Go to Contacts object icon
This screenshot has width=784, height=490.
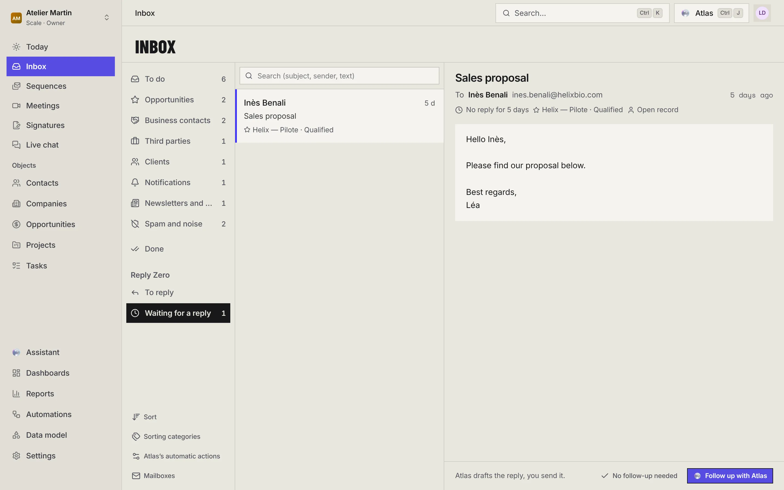16,183
